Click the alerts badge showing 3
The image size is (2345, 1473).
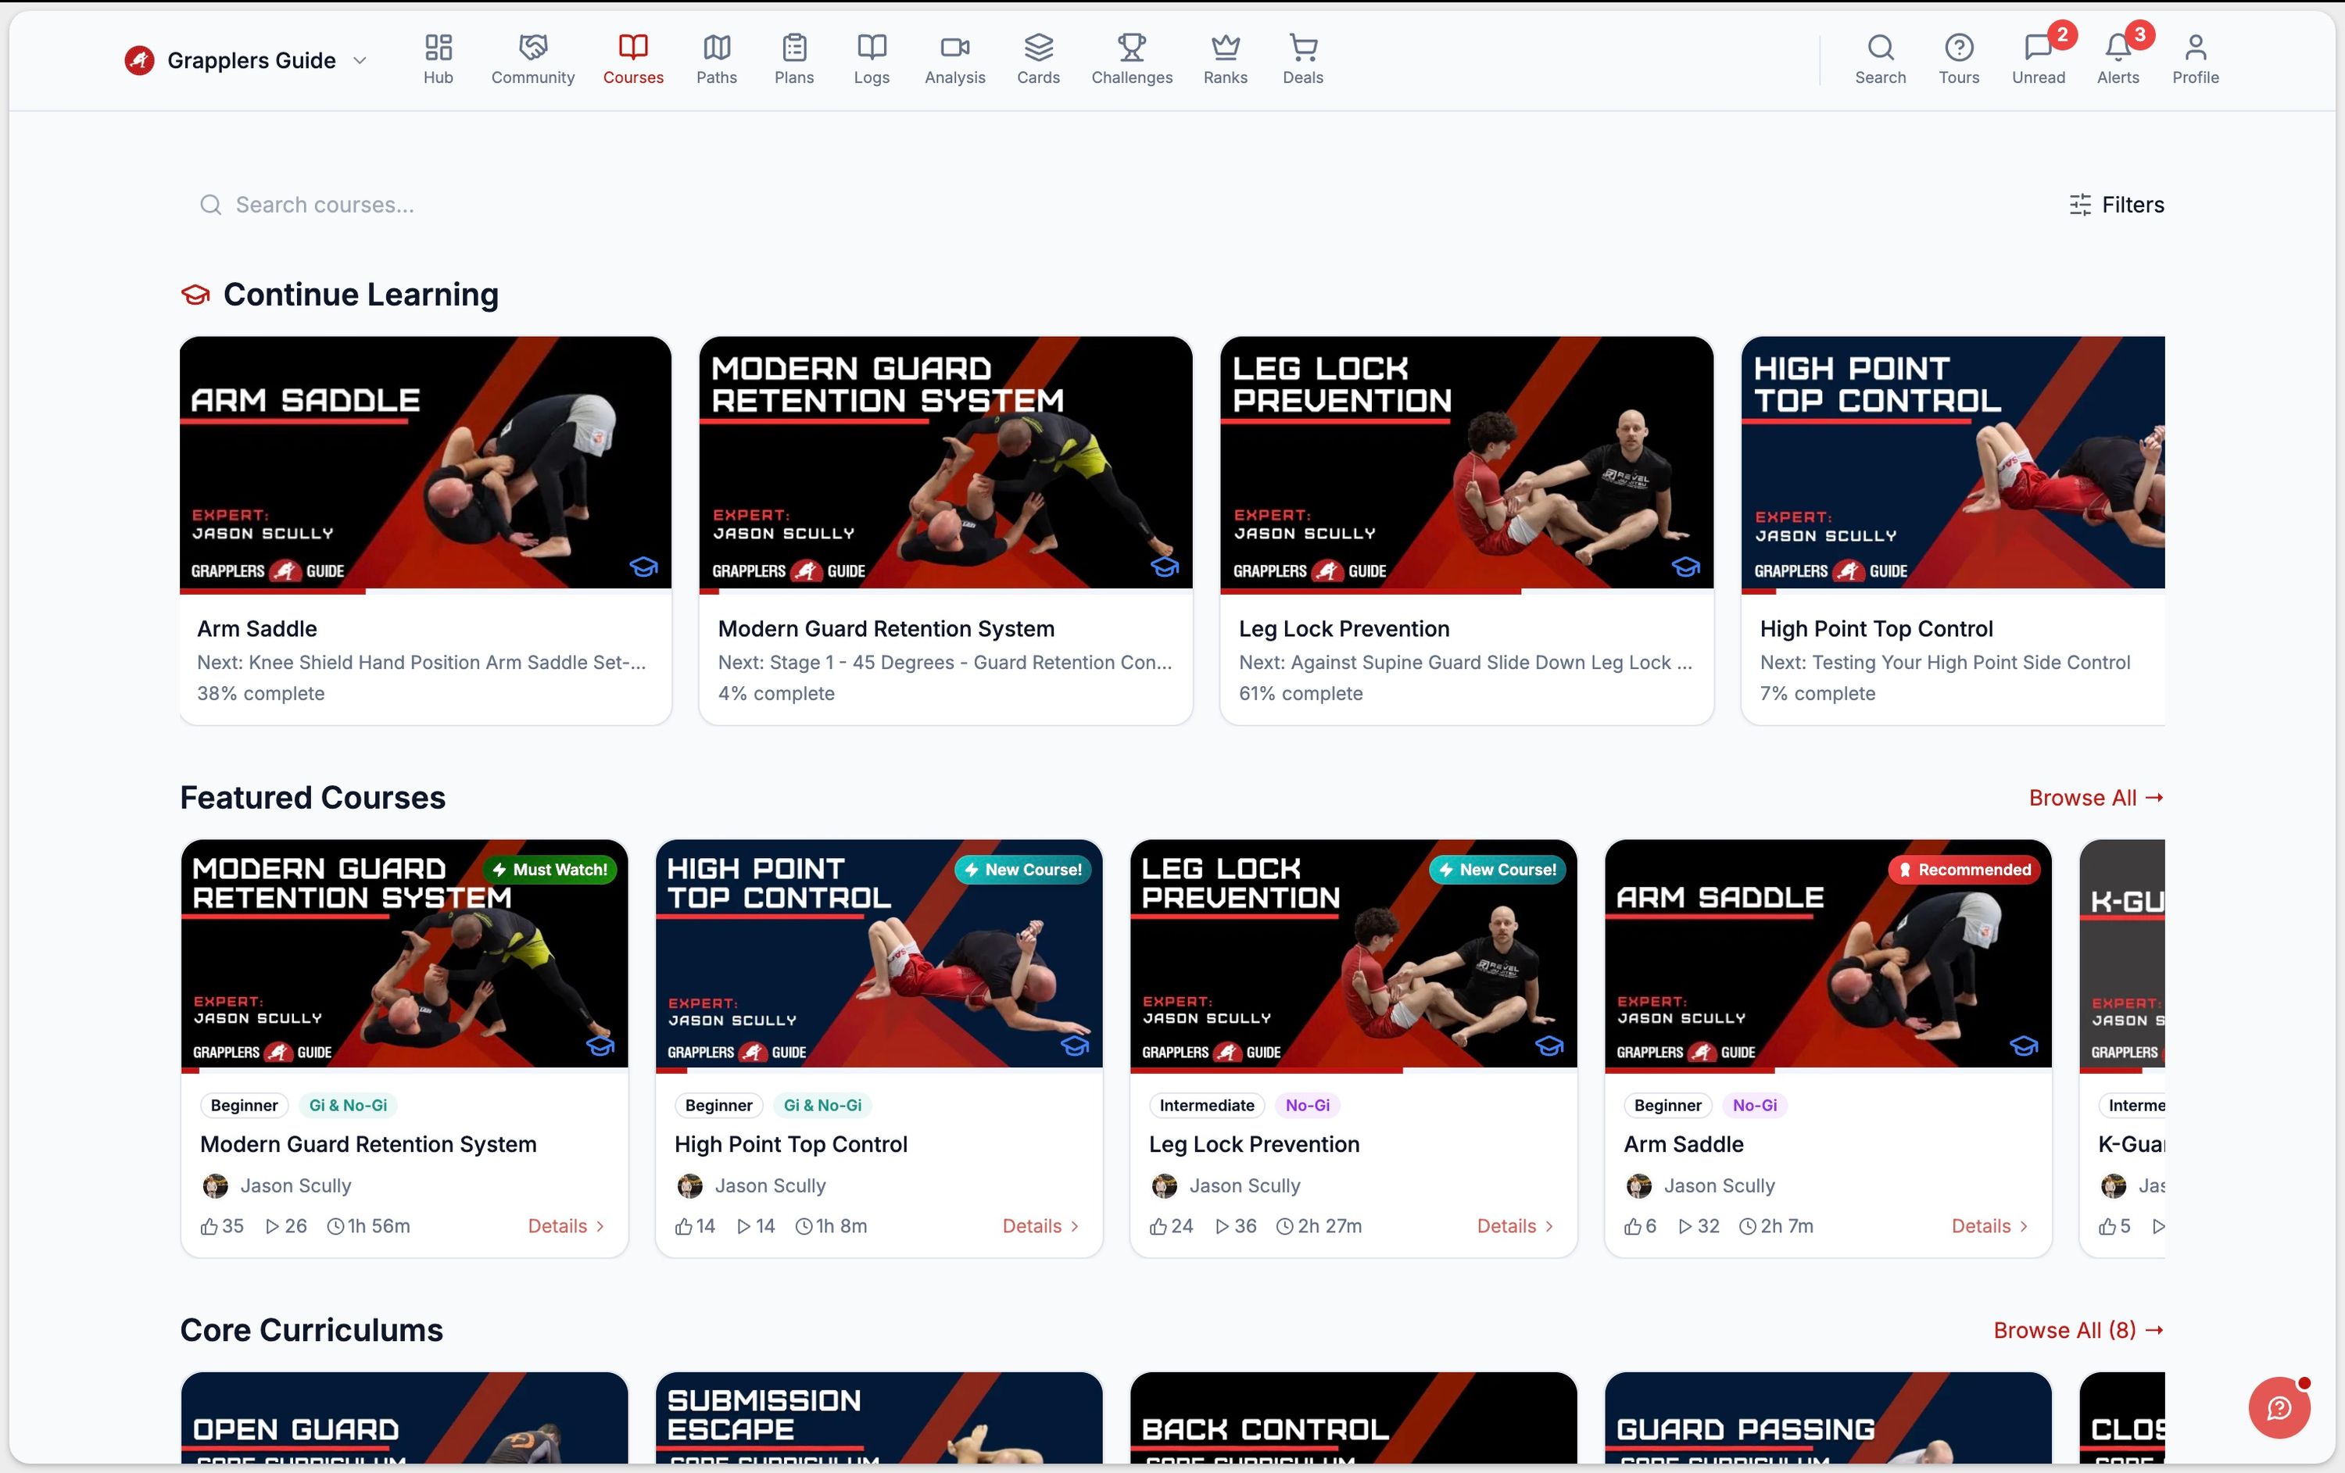[2139, 35]
